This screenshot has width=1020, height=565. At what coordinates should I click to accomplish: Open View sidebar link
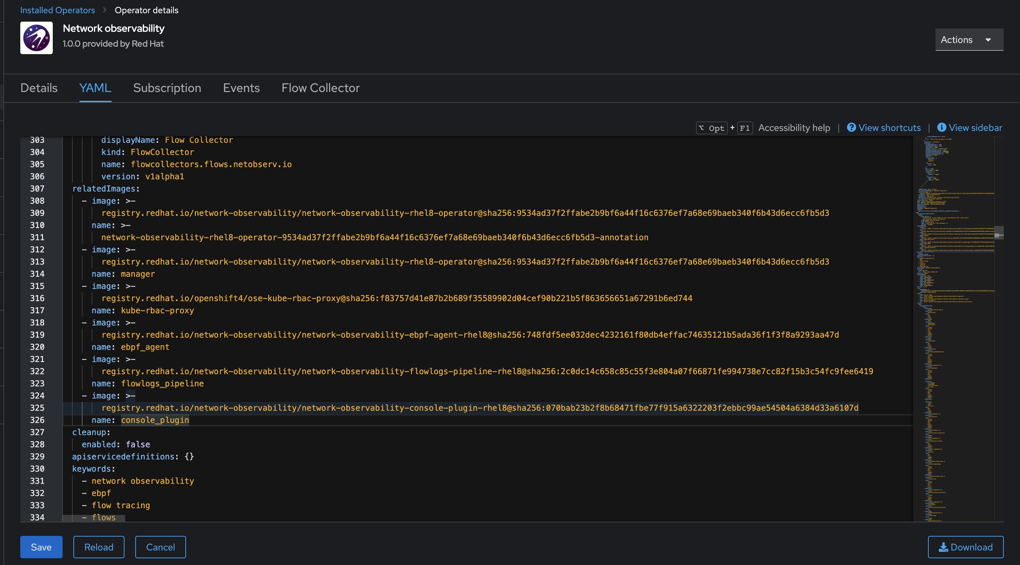(x=975, y=128)
